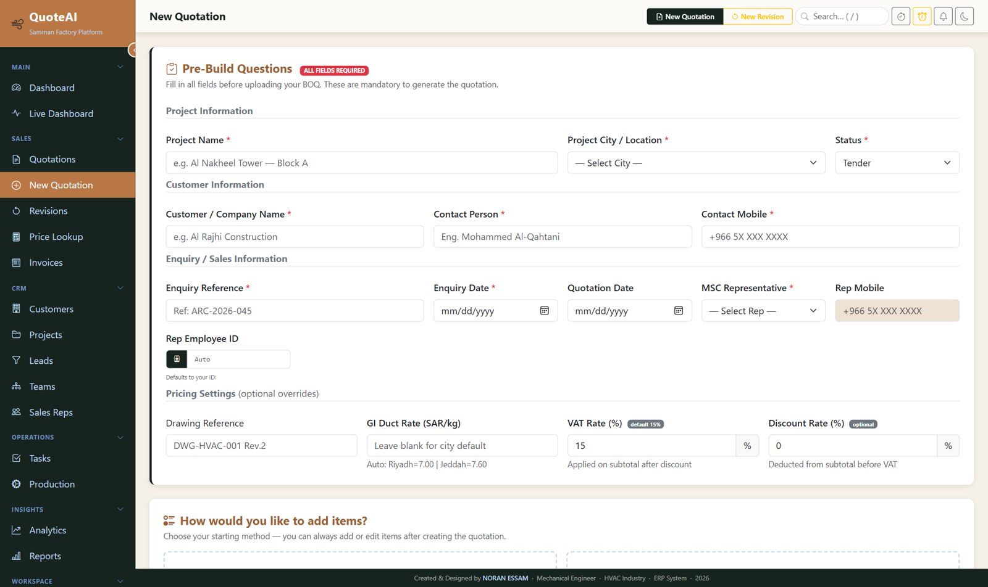The height and width of the screenshot is (587, 988).
Task: Click the Reports bar chart icon
Action: click(17, 556)
